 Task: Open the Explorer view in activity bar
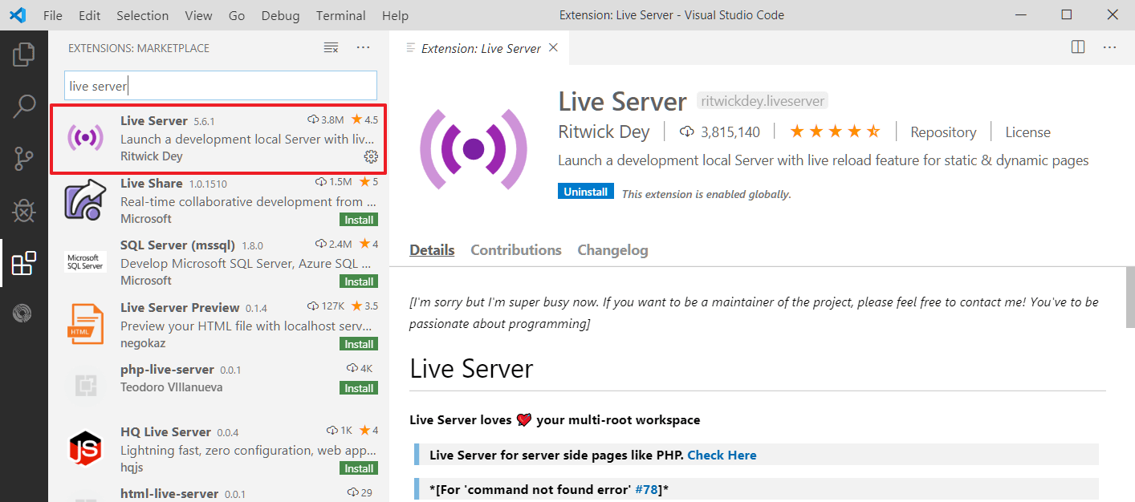pyautogui.click(x=24, y=55)
